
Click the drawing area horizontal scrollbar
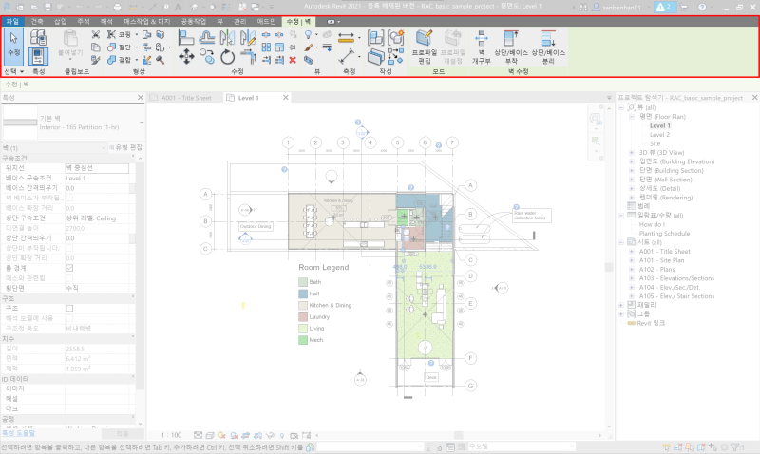pyautogui.click(x=459, y=435)
